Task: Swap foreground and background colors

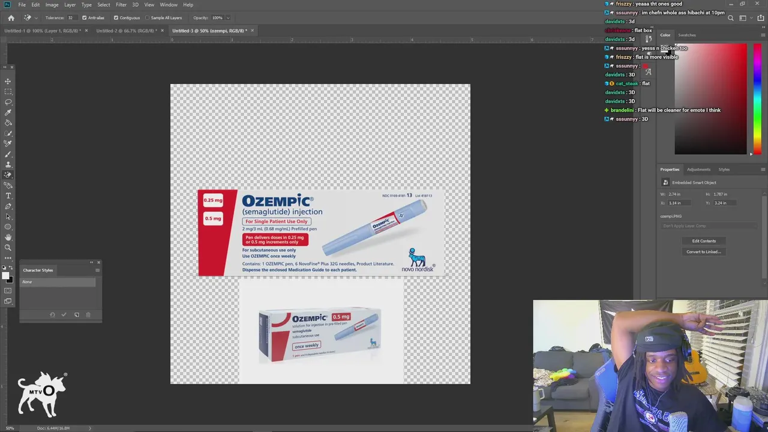Action: pos(11,268)
